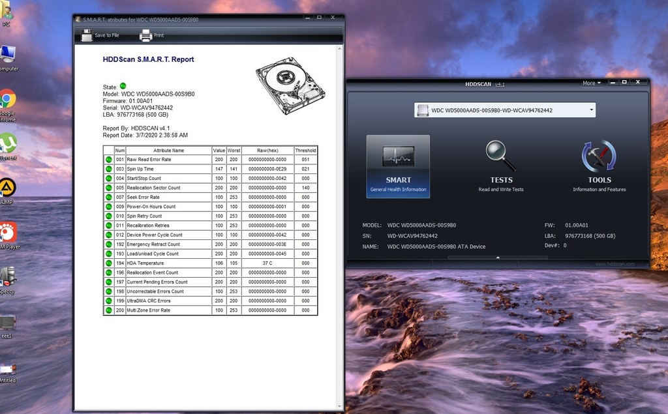Viewport: 668px width, 414px height.
Task: Click the Reallocation Sector Count row name
Action: [x=153, y=188]
